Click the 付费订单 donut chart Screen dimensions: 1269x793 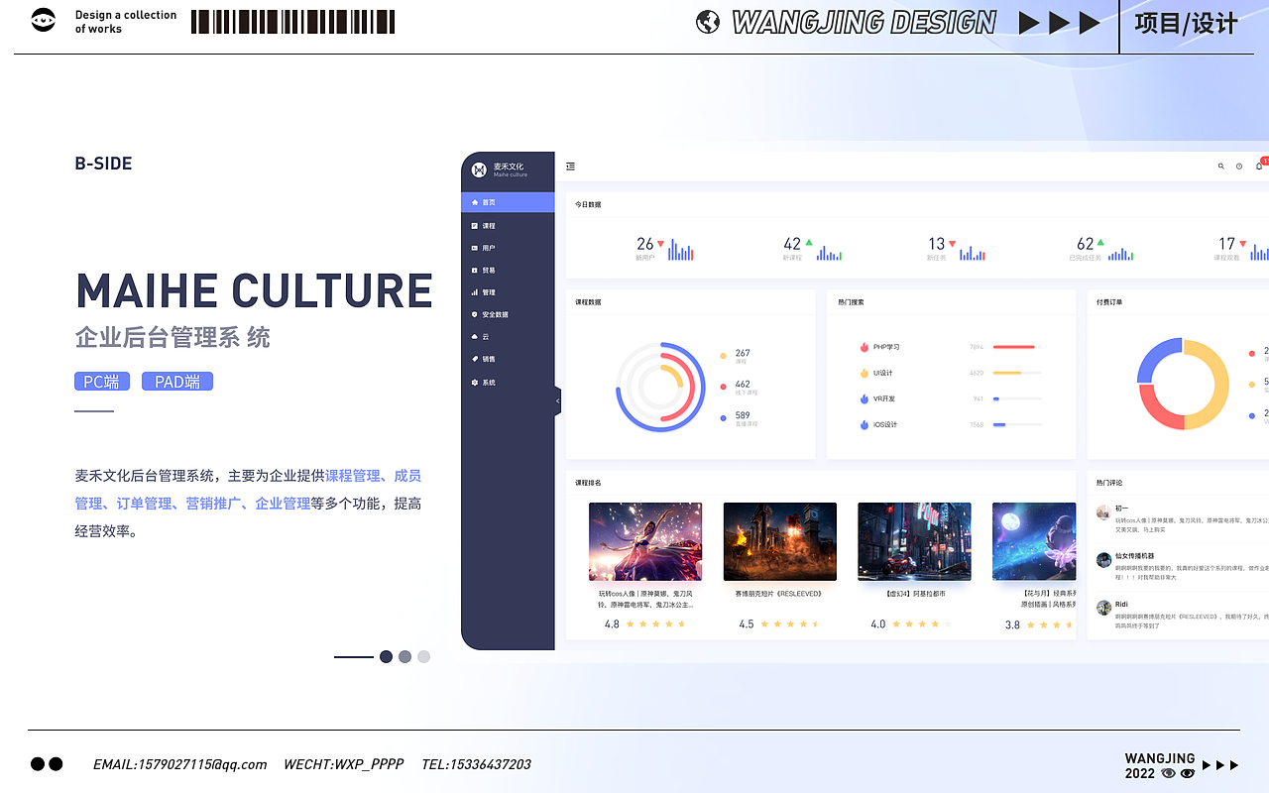coord(1184,385)
